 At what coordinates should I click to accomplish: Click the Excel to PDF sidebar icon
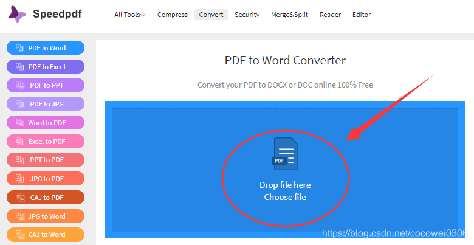19,141
